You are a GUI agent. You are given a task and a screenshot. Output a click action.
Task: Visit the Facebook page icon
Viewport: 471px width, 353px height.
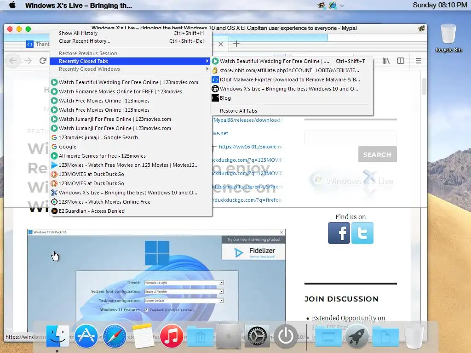pos(339,233)
